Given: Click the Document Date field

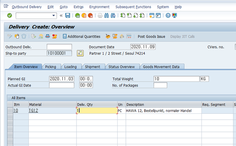Looking at the screenshot, I should tap(143, 47).
